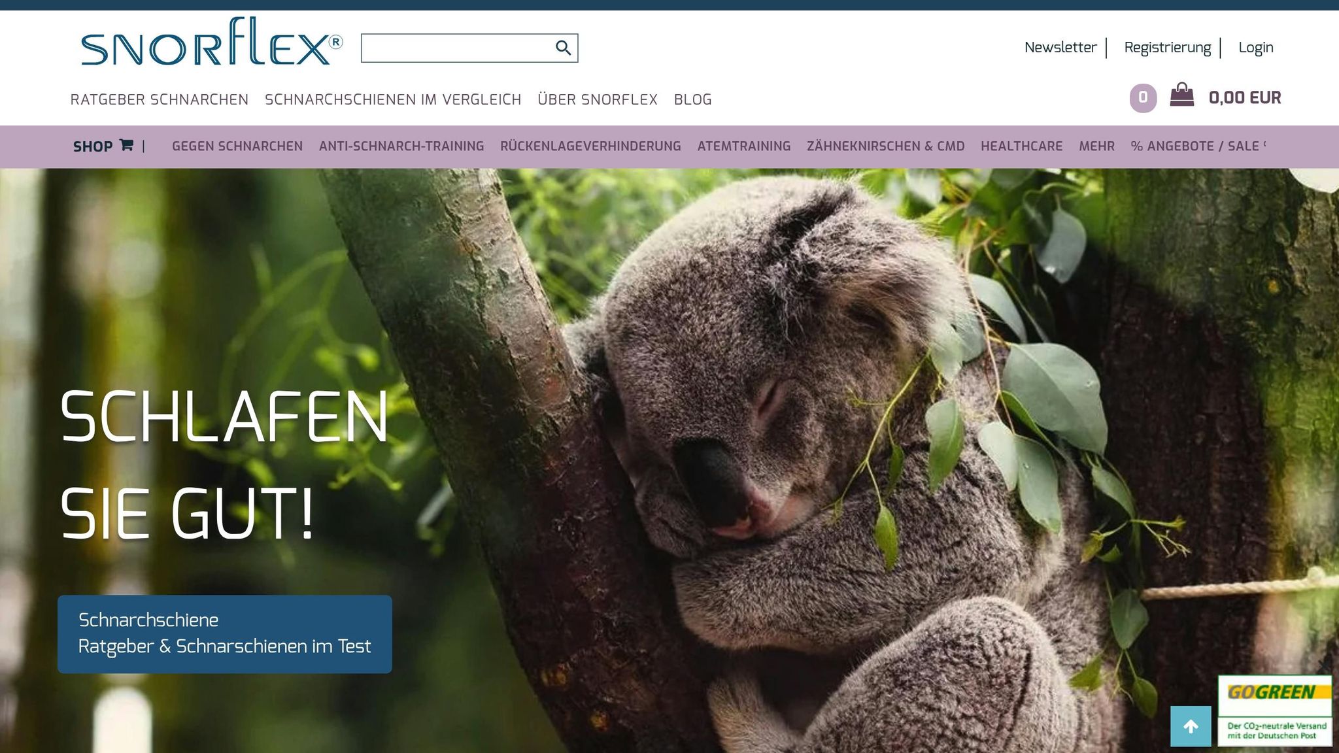Open the shopping bag icon
1339x753 pixels.
pos(1181,95)
